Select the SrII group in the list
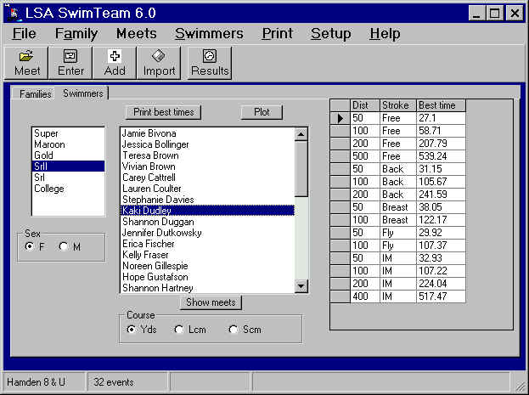Viewport: 529px width, 395px height. [x=68, y=166]
